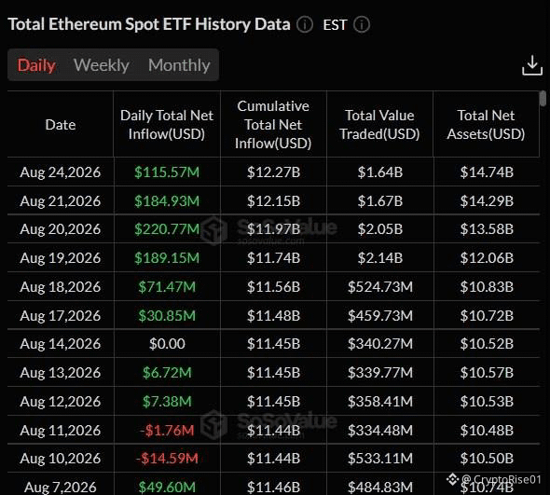Viewport: 550px width, 495px height.
Task: Click the CryptoRise01 watermark icon
Action: pyautogui.click(x=452, y=479)
